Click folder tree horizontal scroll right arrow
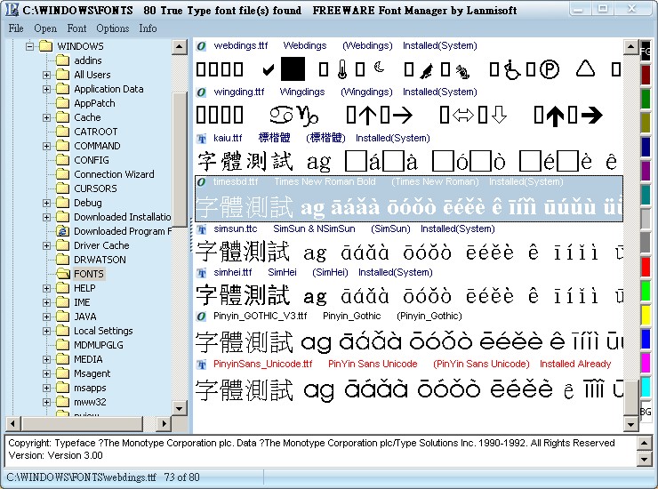Image resolution: width=658 pixels, height=489 pixels. tap(164, 423)
